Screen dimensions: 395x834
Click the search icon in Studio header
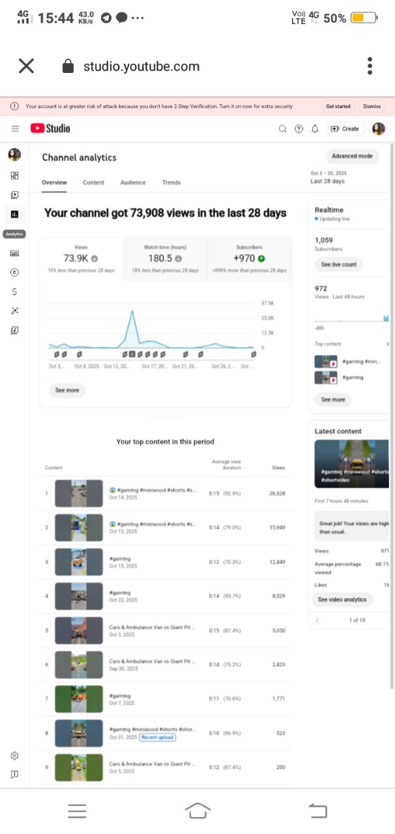pyautogui.click(x=283, y=129)
